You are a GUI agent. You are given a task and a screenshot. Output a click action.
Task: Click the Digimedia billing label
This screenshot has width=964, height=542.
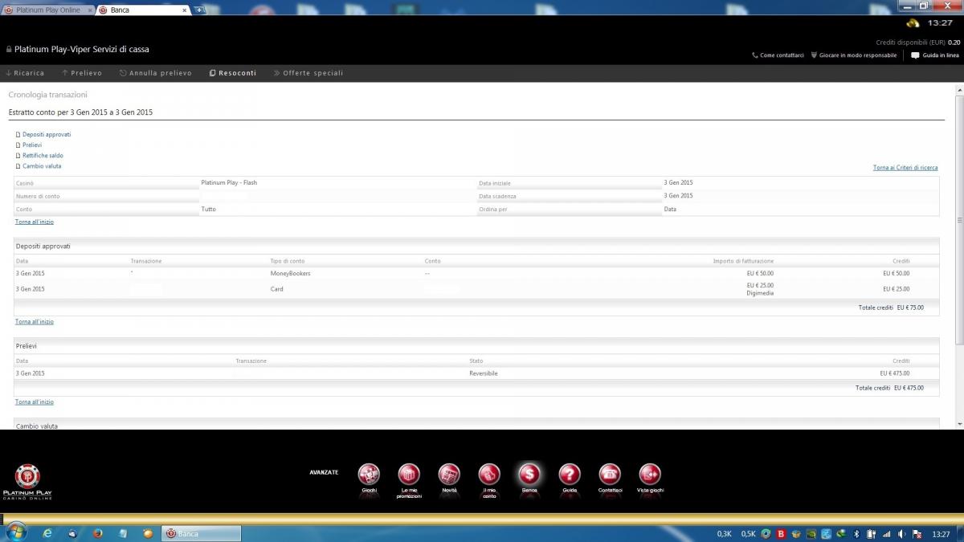click(760, 294)
